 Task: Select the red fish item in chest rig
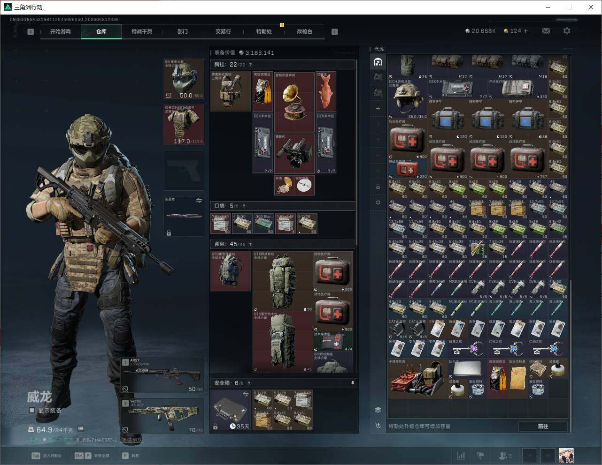[x=326, y=91]
